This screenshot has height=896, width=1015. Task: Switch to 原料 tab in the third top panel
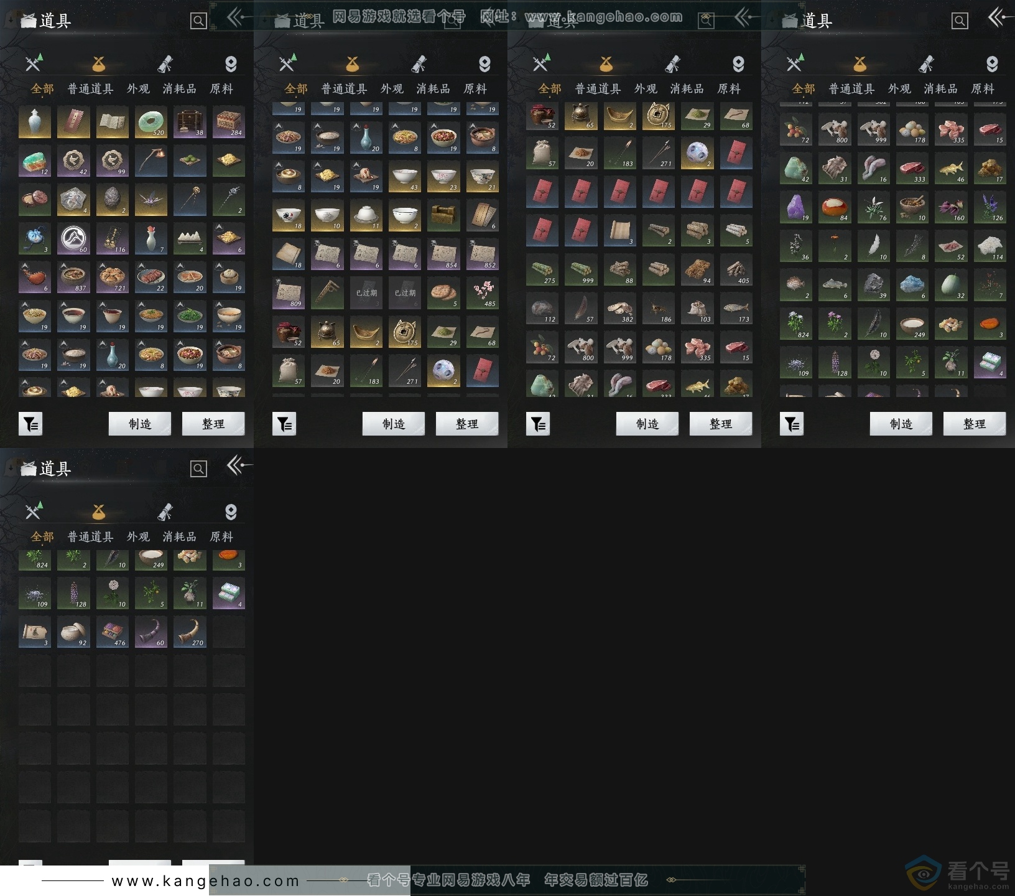[x=729, y=89]
